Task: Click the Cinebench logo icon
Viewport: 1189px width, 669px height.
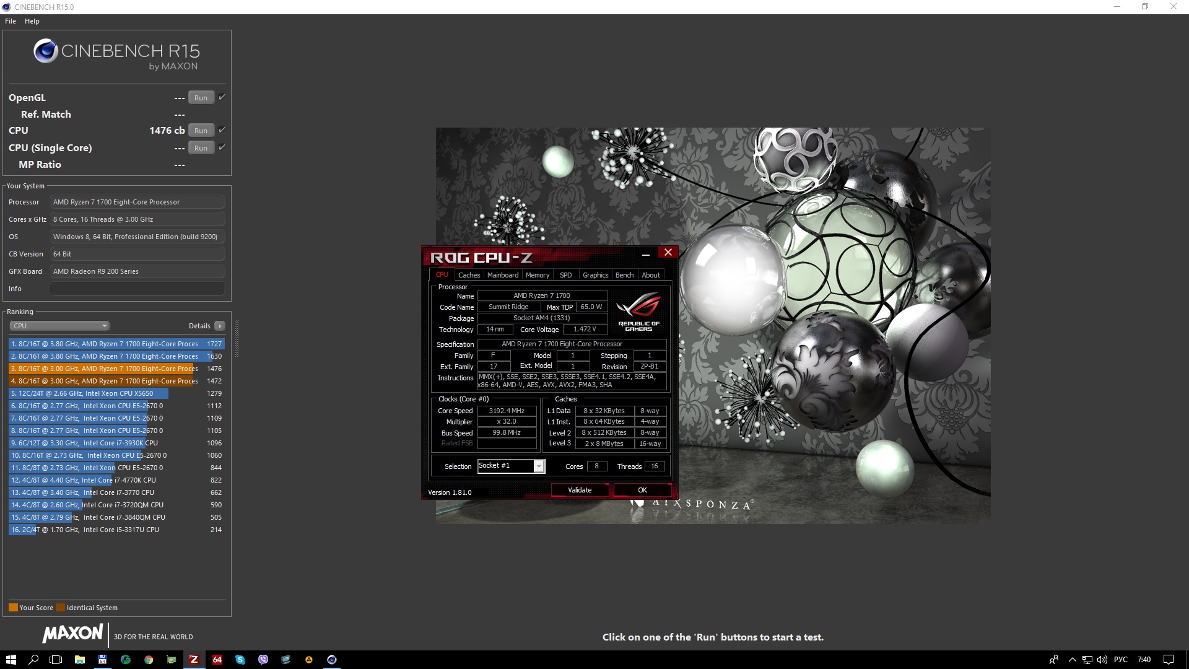Action: pos(46,51)
